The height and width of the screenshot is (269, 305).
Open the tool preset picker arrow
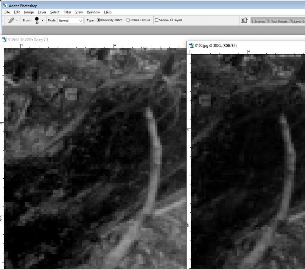(x=17, y=20)
